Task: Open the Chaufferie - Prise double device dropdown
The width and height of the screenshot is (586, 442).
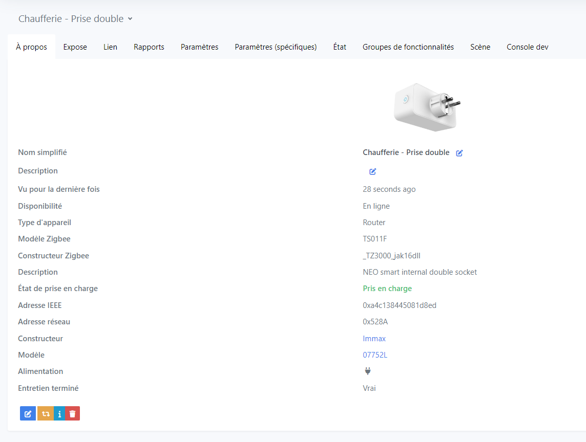Action: point(75,18)
